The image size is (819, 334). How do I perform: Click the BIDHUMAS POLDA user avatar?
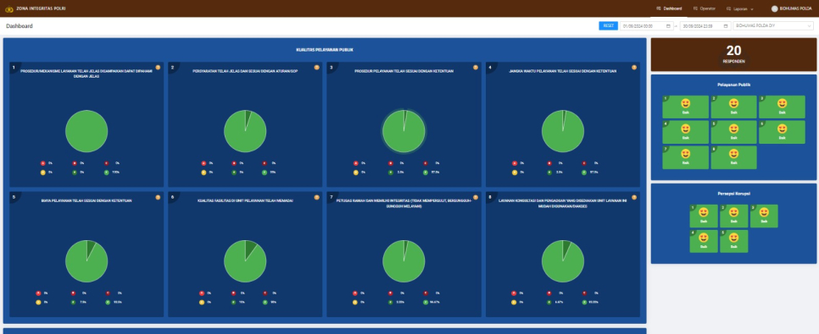775,8
